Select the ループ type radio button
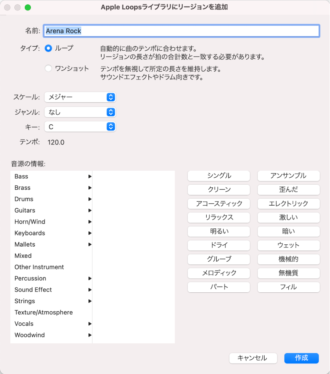 click(48, 48)
